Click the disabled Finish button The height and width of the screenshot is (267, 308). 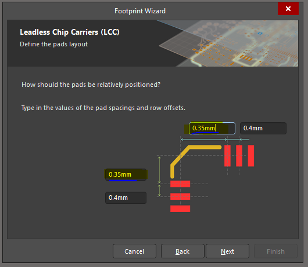(x=275, y=251)
